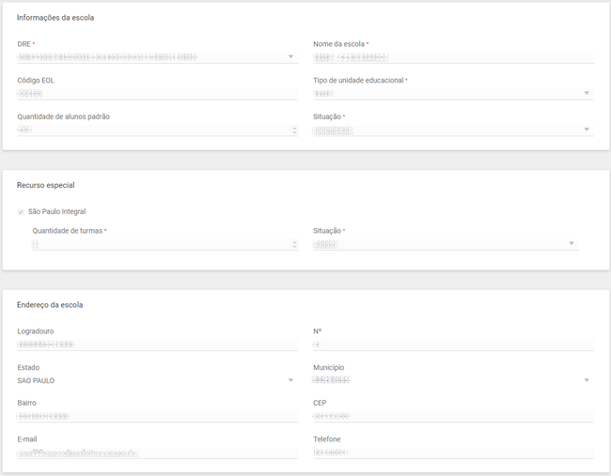The image size is (611, 476).
Task: Click the CEP input field
Action: (x=454, y=416)
